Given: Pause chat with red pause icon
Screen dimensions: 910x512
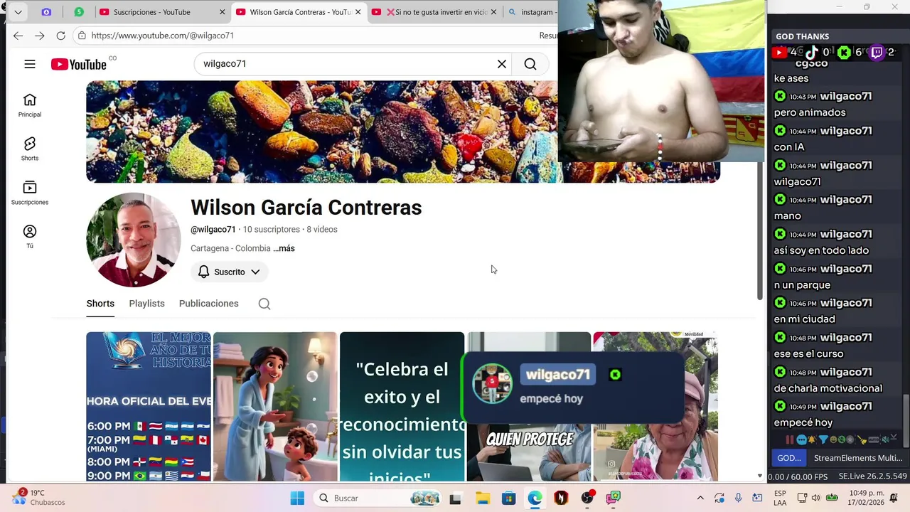Looking at the screenshot, I should click(x=790, y=439).
